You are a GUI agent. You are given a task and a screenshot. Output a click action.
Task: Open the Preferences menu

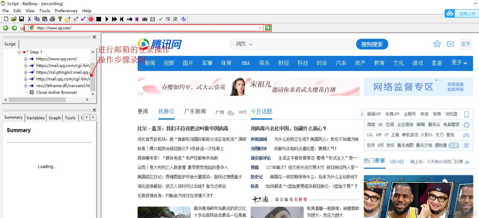click(x=66, y=11)
